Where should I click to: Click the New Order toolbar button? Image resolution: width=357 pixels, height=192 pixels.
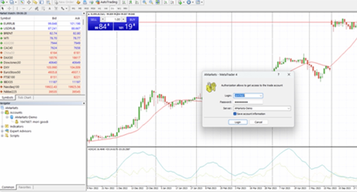tap(64, 2)
